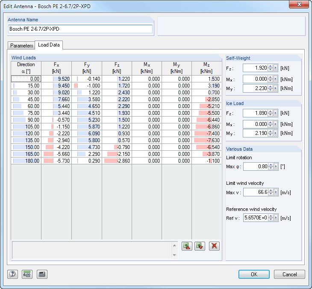
Task: Open Self-Weight Mx arrow menu
Action: click(276, 79)
